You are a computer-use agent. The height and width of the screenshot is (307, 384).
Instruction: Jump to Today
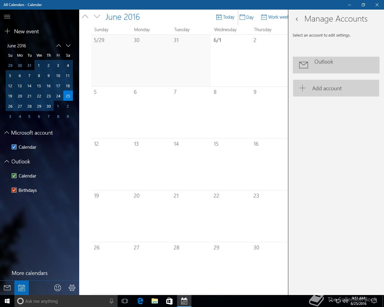point(225,17)
